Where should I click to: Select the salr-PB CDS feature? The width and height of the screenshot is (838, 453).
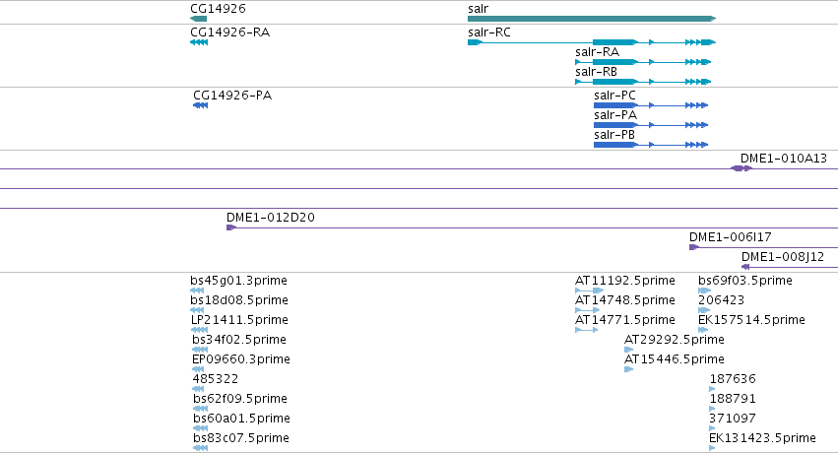click(x=651, y=145)
